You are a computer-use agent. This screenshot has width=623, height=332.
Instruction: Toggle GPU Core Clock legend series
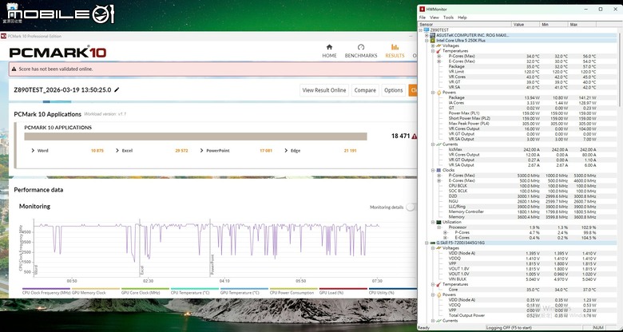(x=145, y=292)
